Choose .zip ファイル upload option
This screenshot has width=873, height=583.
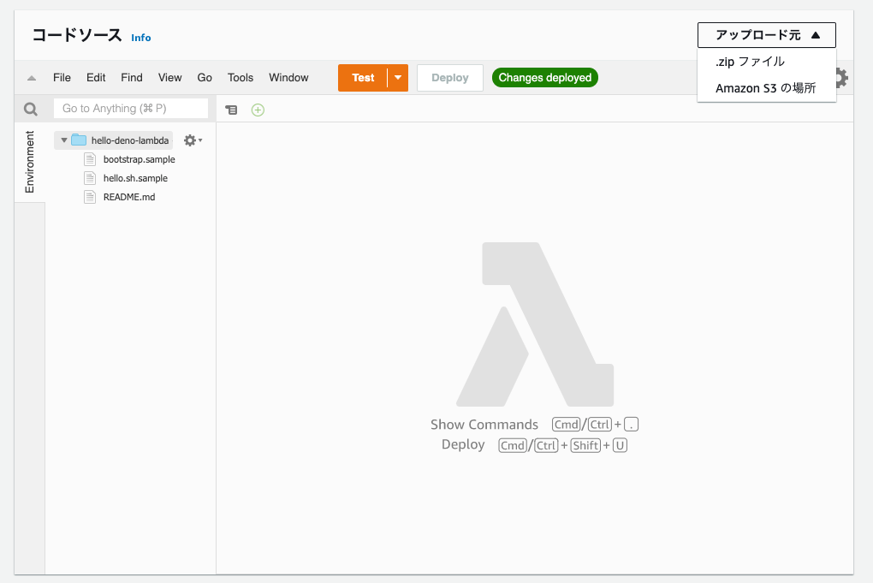(767, 62)
